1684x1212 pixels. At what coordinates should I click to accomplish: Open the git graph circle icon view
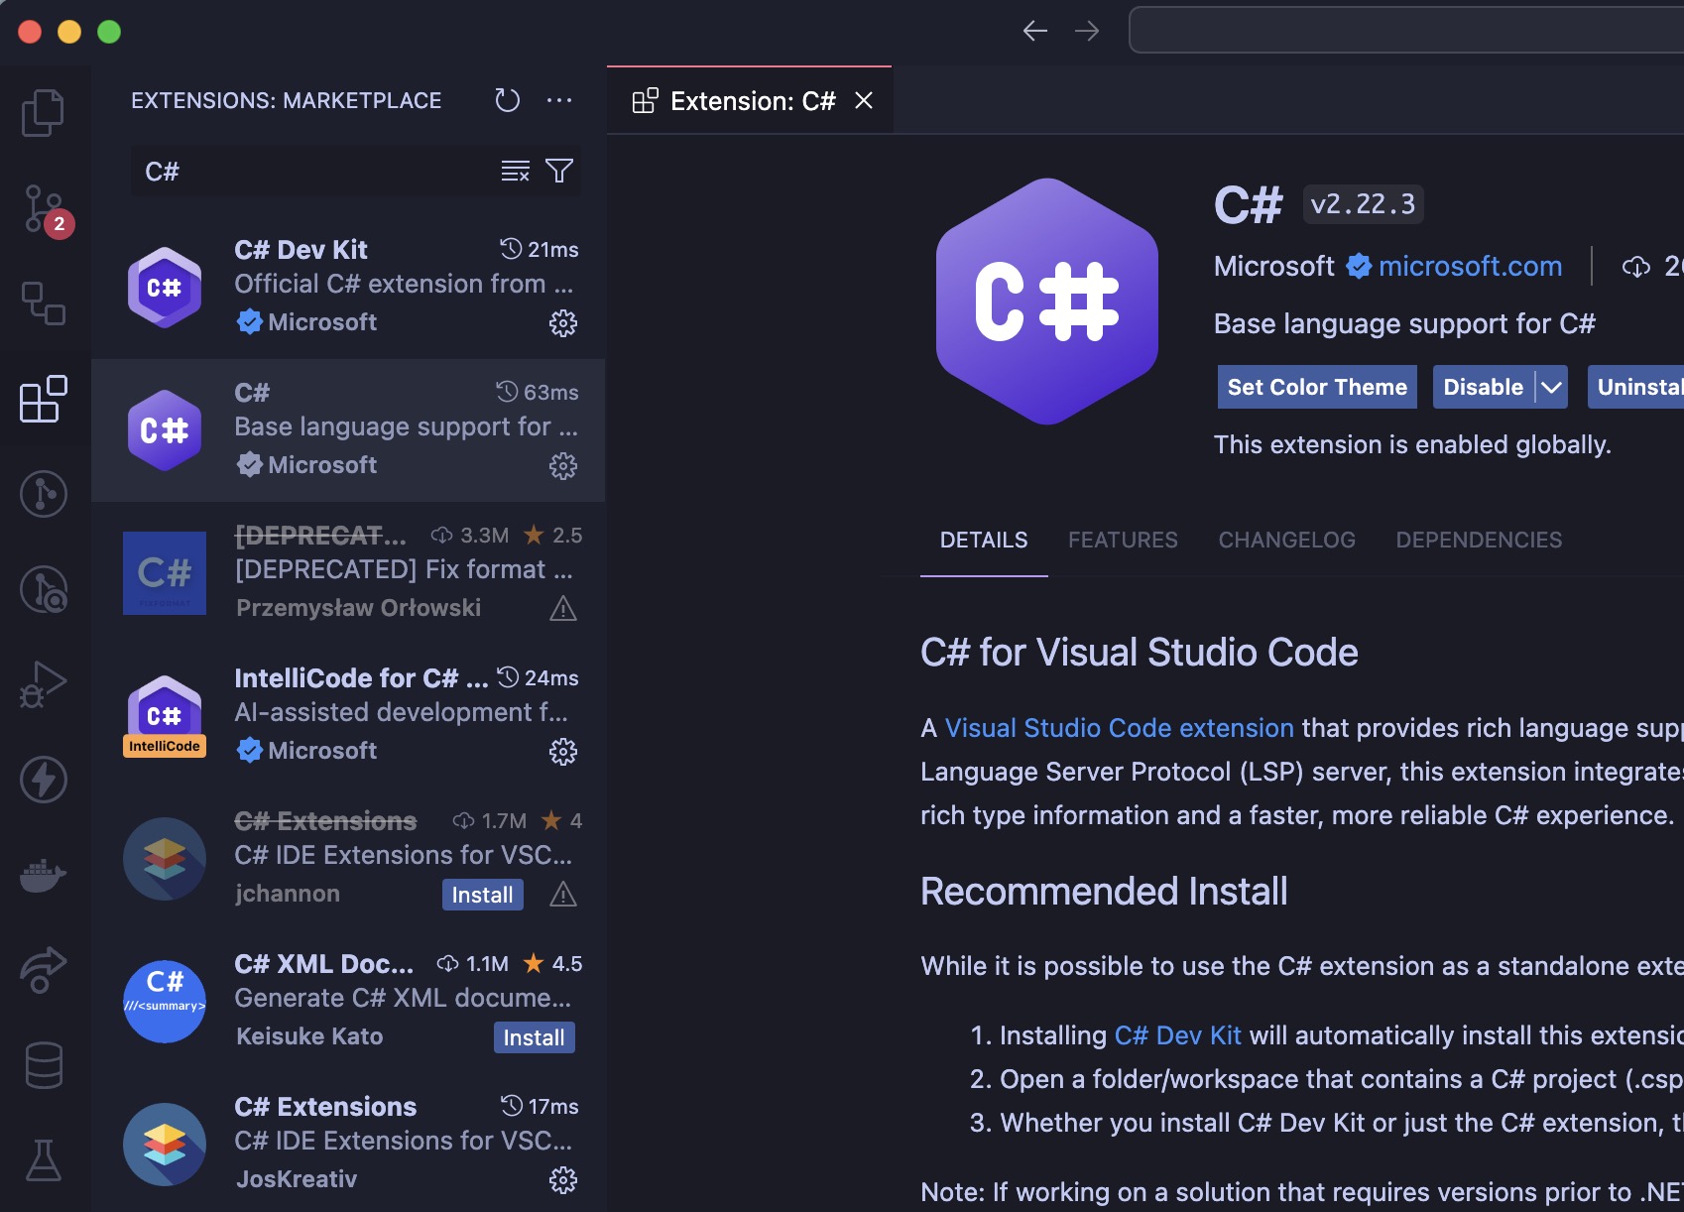(44, 494)
